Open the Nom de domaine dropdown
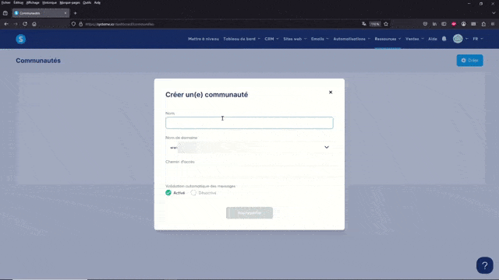499x280 pixels. click(249, 147)
